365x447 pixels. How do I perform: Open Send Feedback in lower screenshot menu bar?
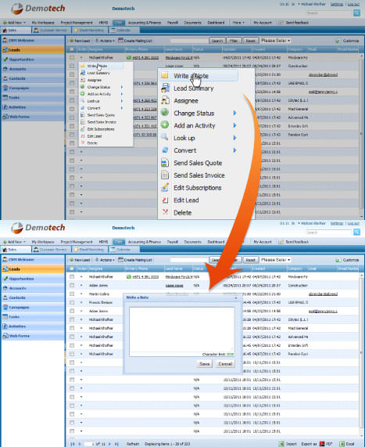pos(295,242)
